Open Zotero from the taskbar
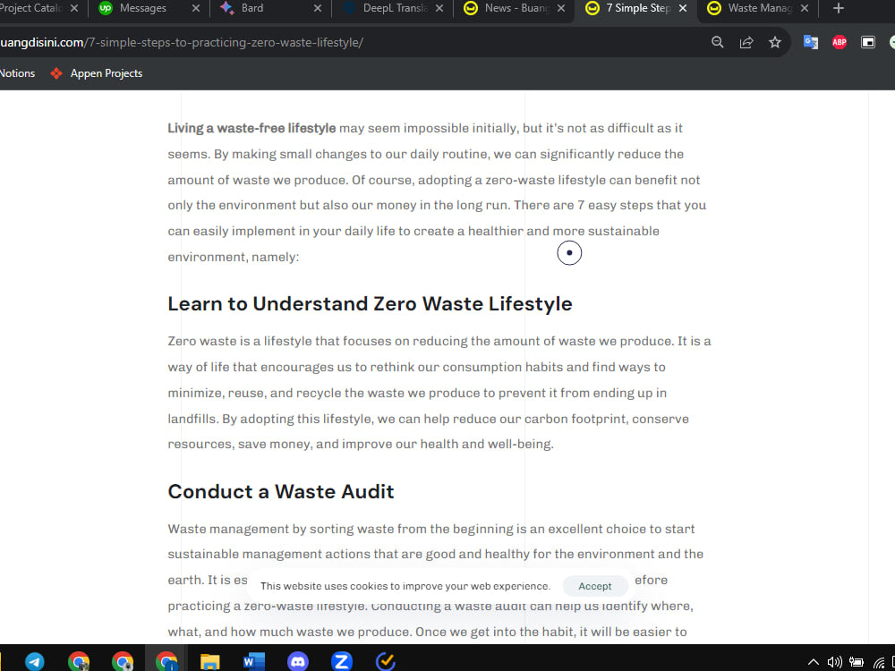This screenshot has height=671, width=895. click(341, 661)
